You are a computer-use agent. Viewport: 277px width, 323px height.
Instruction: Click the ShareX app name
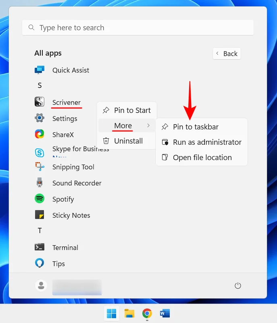(x=63, y=135)
